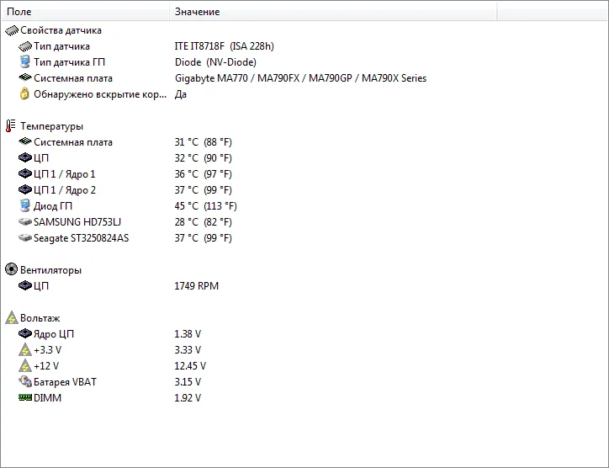Click the hard drive icon for SAMSUNG HD753LJ

pyautogui.click(x=25, y=222)
